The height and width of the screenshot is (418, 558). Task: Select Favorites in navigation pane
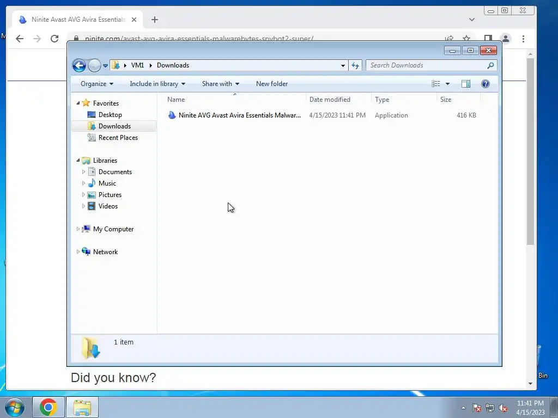(x=106, y=103)
